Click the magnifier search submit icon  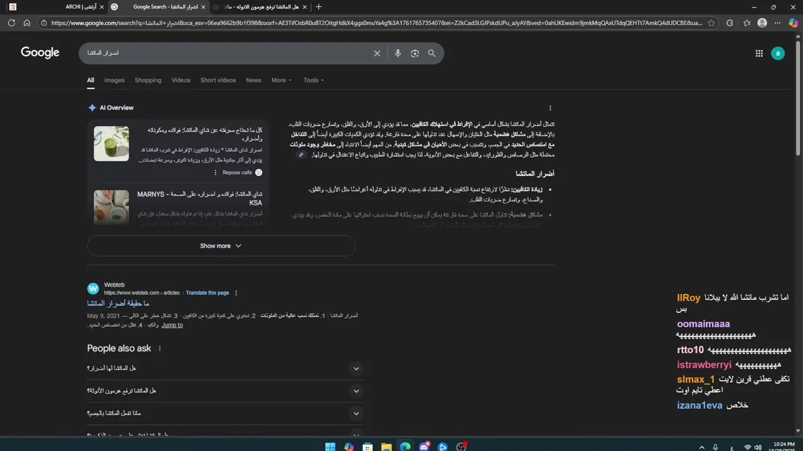click(432, 53)
